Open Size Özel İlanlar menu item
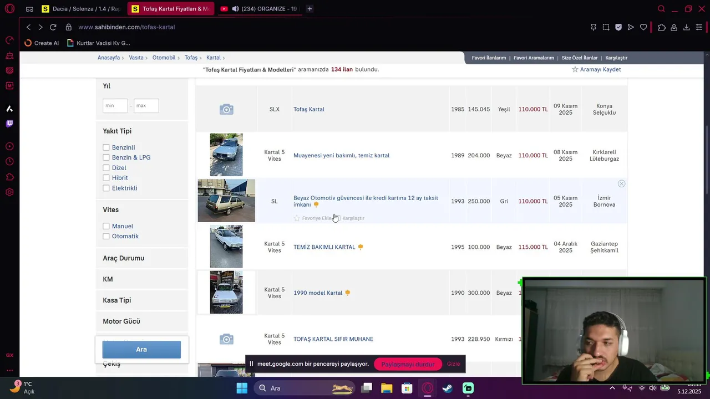This screenshot has width=710, height=399. (580, 58)
